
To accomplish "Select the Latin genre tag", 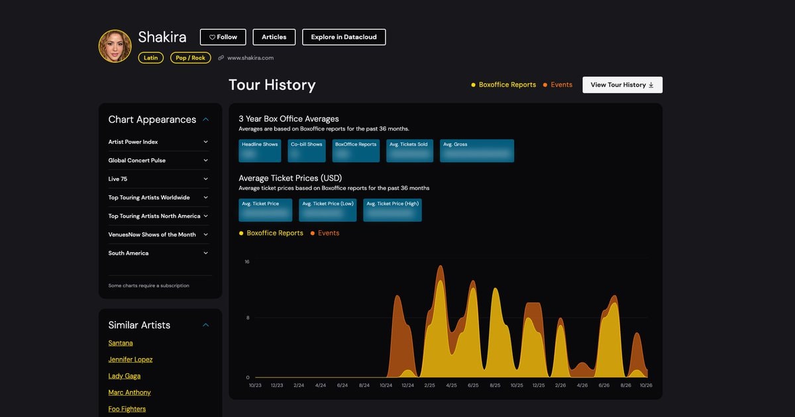I will point(151,58).
